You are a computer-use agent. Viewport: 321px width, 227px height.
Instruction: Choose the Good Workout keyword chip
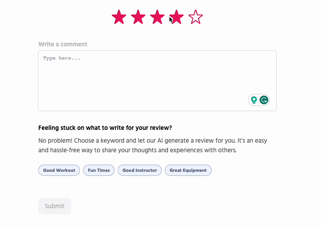59,170
